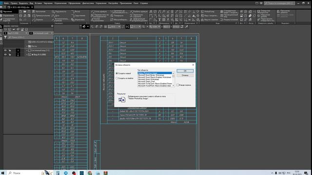Image resolution: width=312 pixels, height=175 pixels.
Task: Select the Скругление fillet tool
Action: (x=78, y=16)
